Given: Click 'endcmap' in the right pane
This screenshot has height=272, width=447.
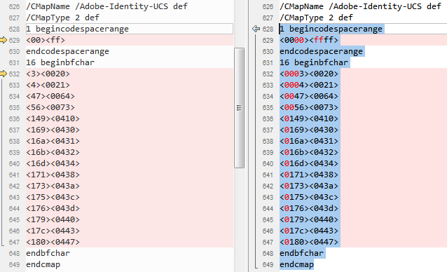Looking at the screenshot, I should coord(297,264).
